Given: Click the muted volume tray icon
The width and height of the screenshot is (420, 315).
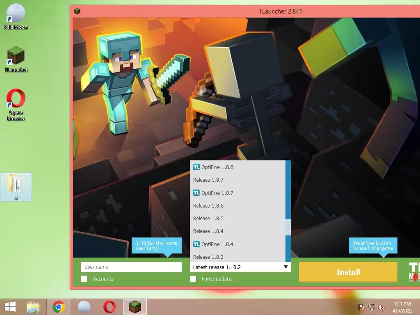Looking at the screenshot, I should point(381,307).
